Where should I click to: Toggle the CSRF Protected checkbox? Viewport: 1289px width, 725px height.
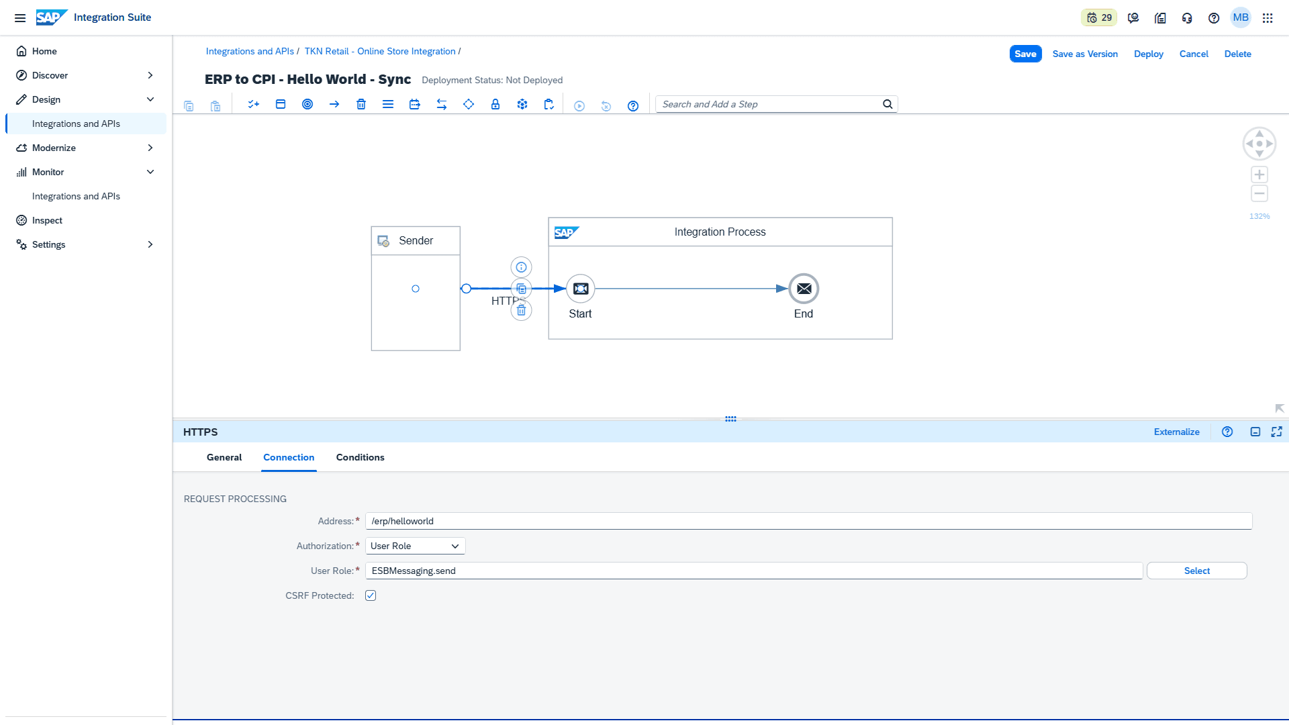pyautogui.click(x=371, y=595)
